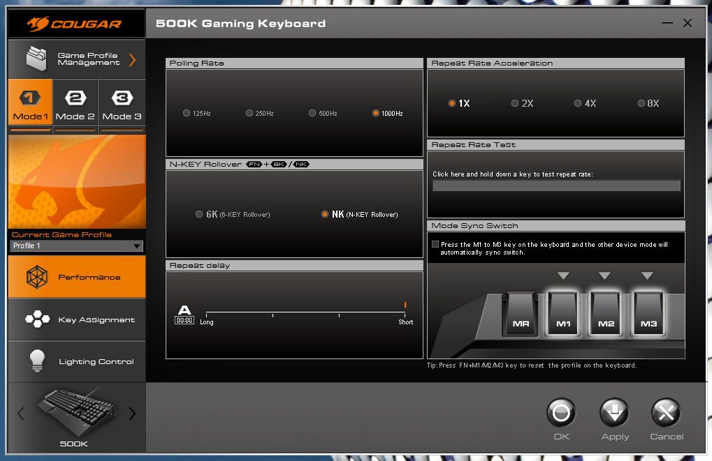The height and width of the screenshot is (461, 712).
Task: Click the Performance hexagon icon
Action: [37, 277]
